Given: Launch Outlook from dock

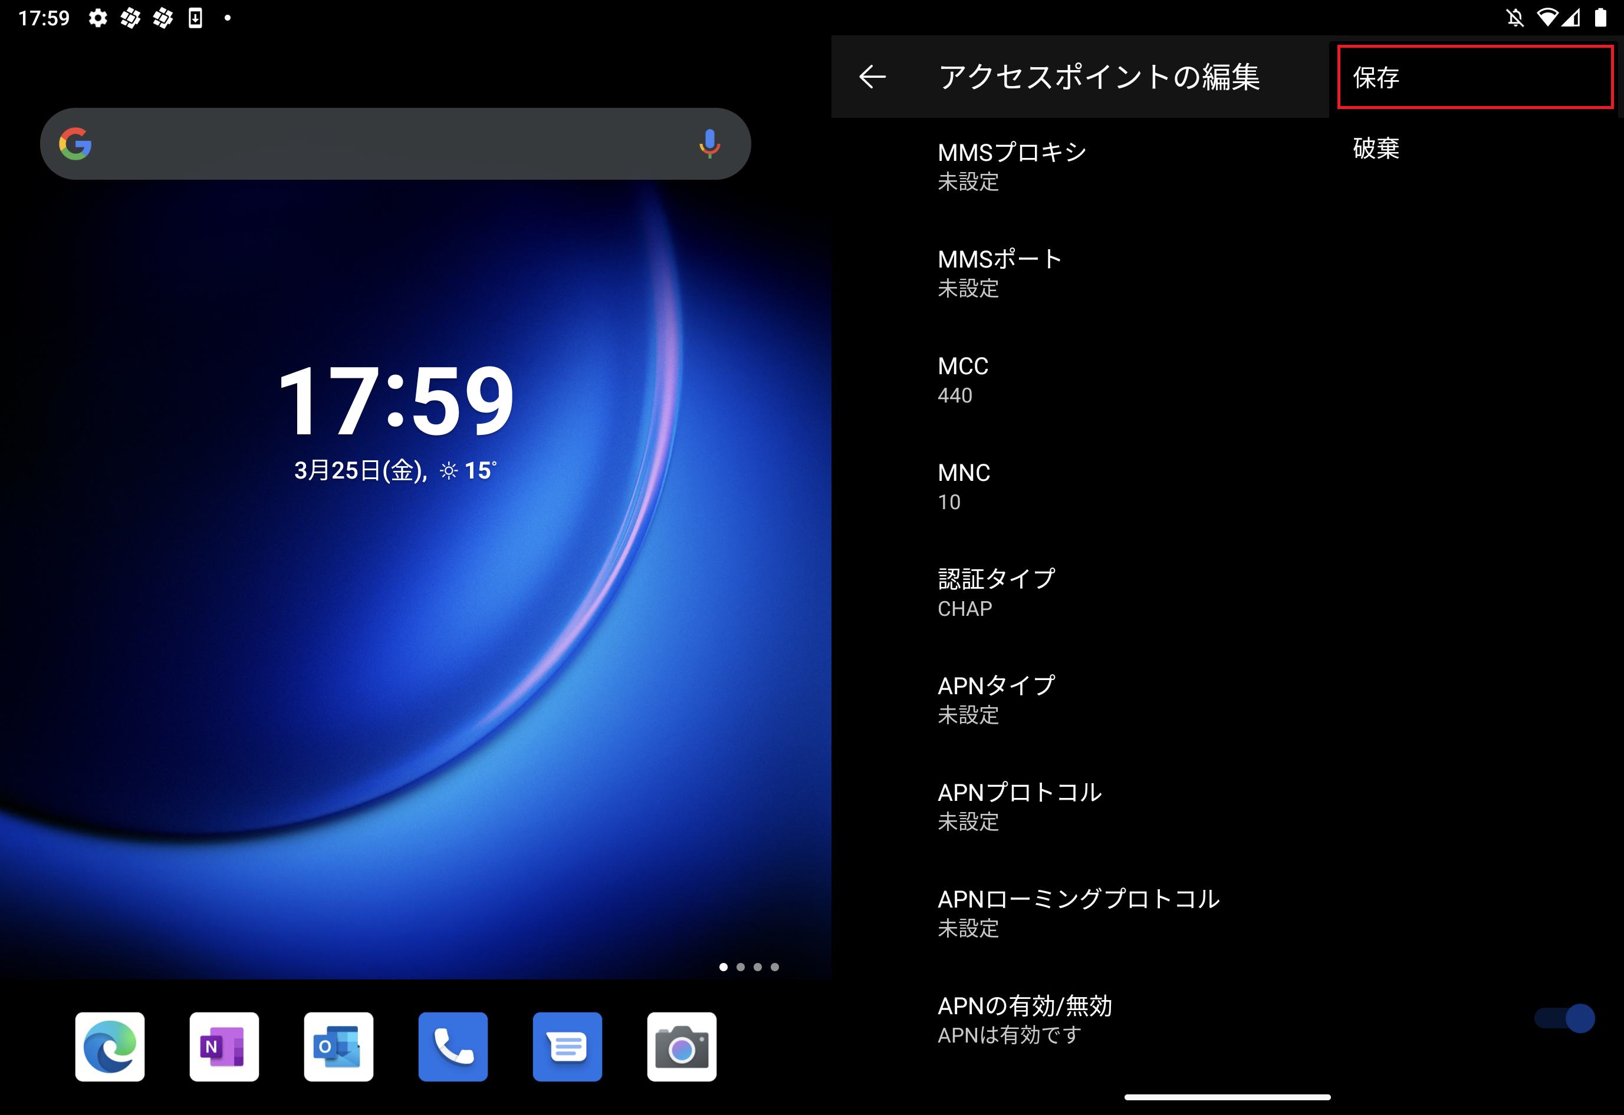Looking at the screenshot, I should coord(338,1047).
